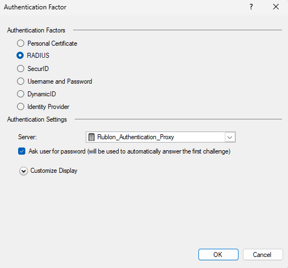Viewport: 288px width, 268px height.
Task: Click the server object icon beside Rublon_Authentication_Proxy
Action: 91,137
